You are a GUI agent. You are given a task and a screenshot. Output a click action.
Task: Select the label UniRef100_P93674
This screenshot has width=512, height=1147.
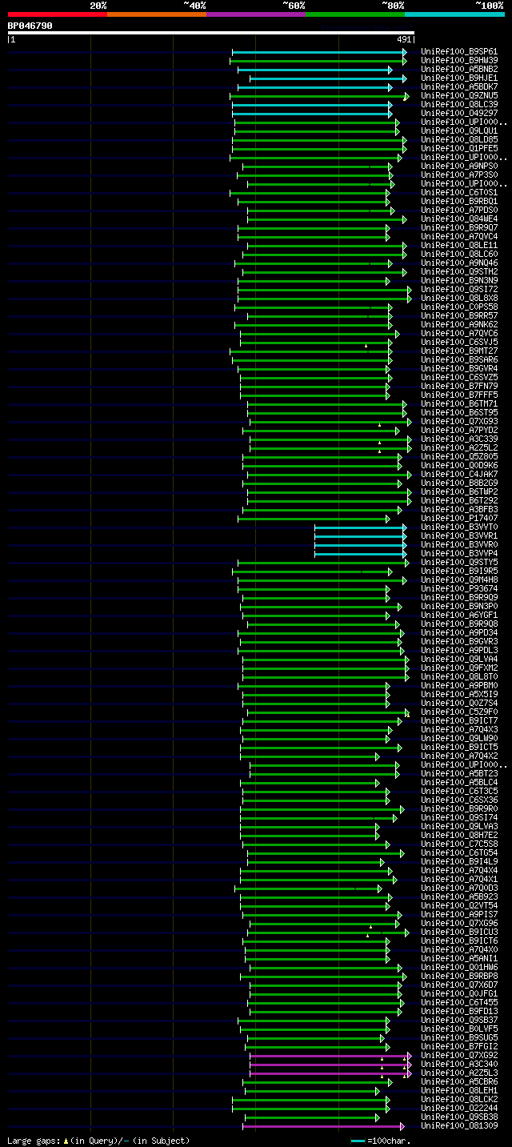(459, 589)
